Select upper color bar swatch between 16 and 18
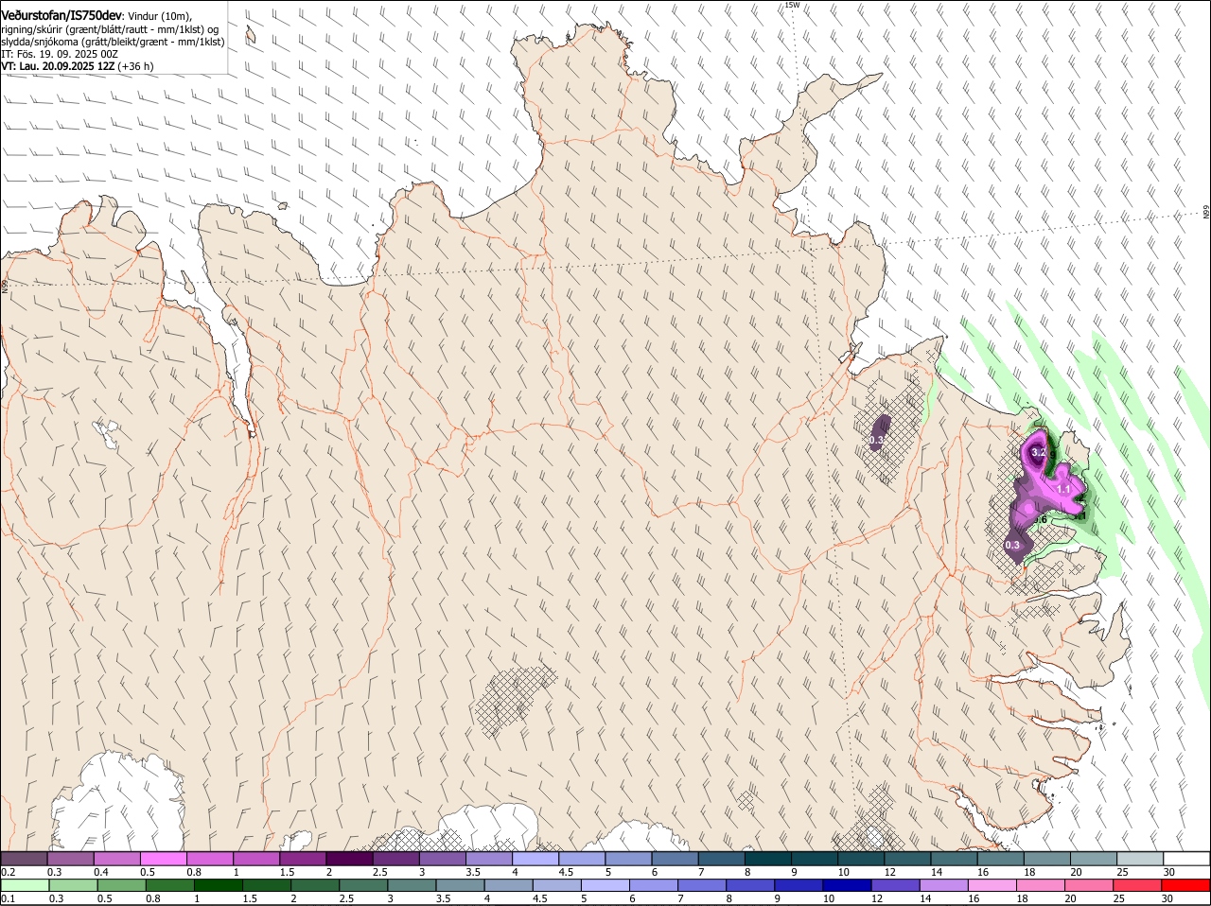 (x=1000, y=859)
